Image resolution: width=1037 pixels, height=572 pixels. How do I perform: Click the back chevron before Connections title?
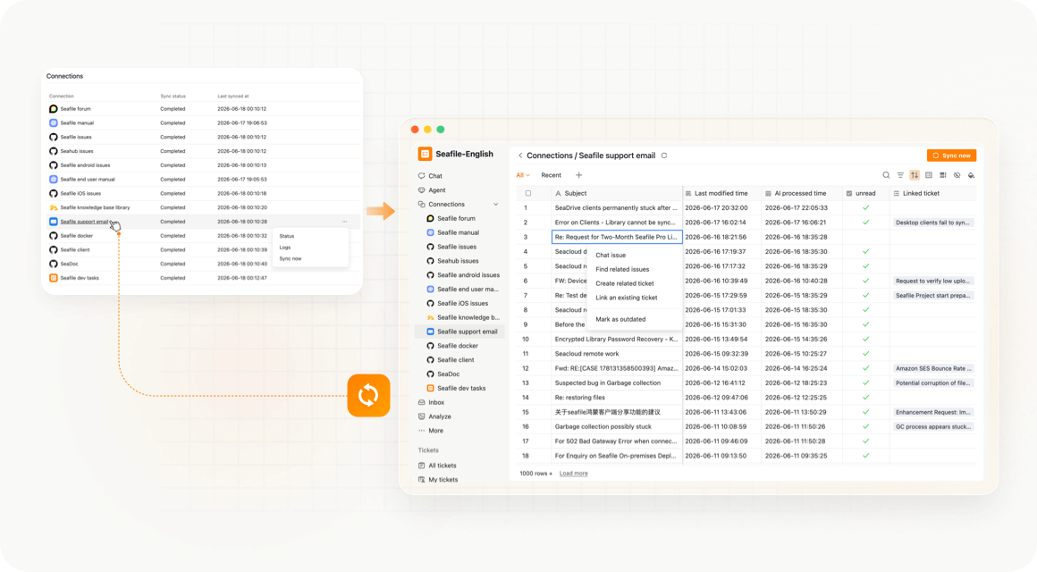pos(520,156)
